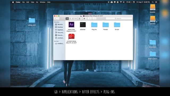Image resolution: width=170 pixels, height=96 pixels.
Task: Go forward with the Finder forward arrow
Action: click(58, 19)
